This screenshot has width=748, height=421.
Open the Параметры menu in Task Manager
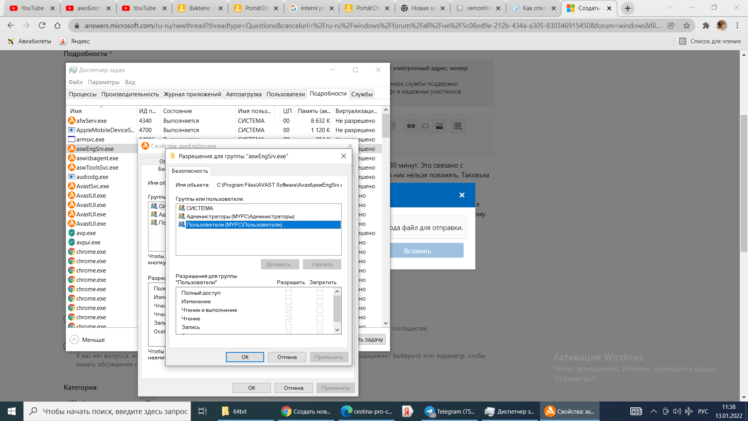[x=104, y=82]
